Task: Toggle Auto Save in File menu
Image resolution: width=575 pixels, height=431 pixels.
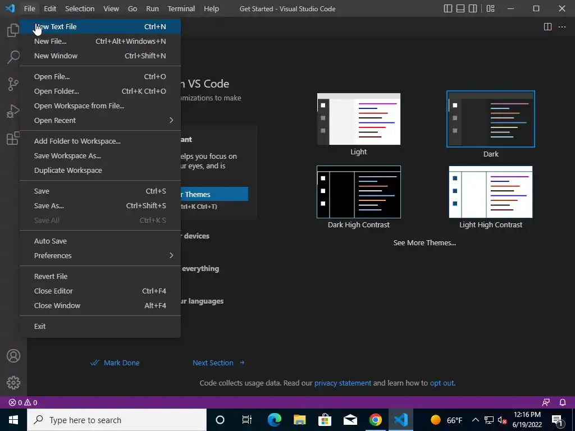Action: [x=100, y=241]
